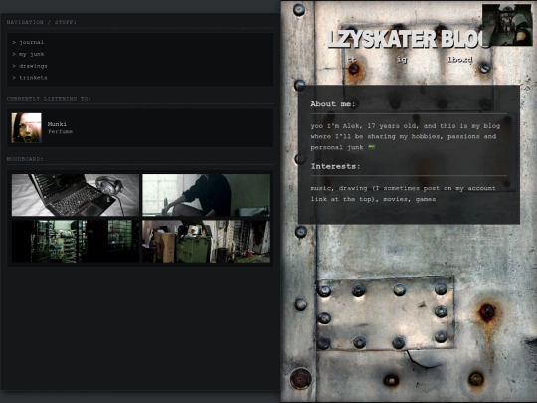Click the profile avatar image
Viewport: 537px width, 403px height.
pos(507,25)
